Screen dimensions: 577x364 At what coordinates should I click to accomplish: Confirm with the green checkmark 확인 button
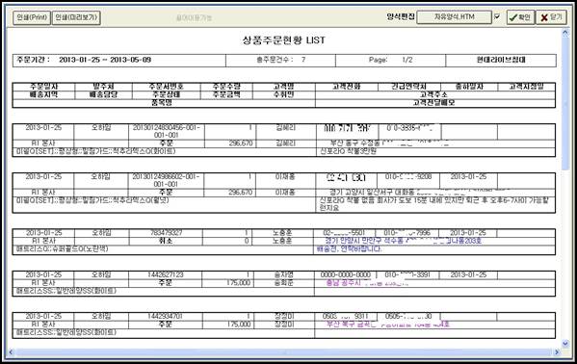(x=520, y=17)
